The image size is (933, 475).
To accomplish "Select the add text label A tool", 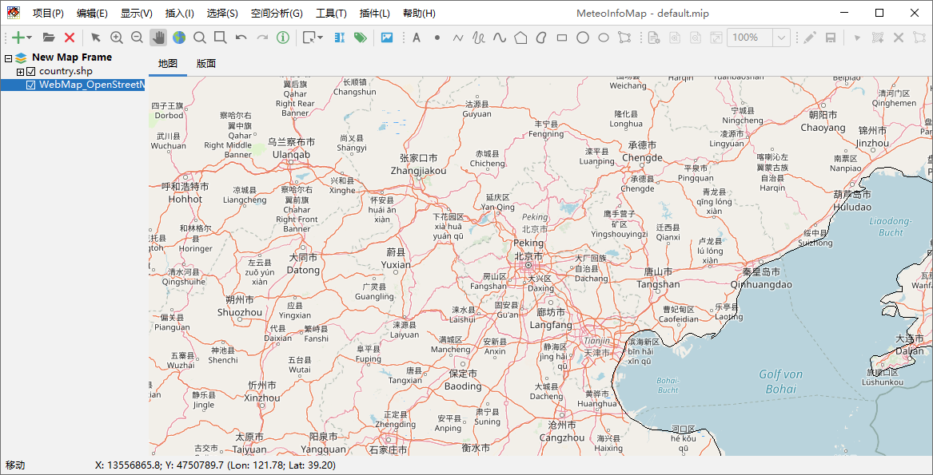I will [x=416, y=38].
